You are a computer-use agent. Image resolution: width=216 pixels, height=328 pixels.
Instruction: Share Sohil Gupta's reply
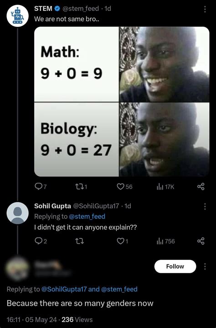coord(201,241)
